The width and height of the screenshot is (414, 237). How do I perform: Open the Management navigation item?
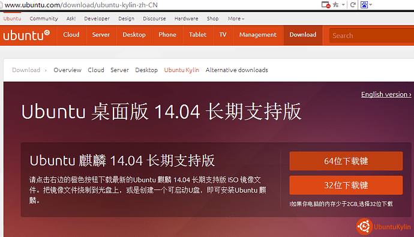[258, 35]
